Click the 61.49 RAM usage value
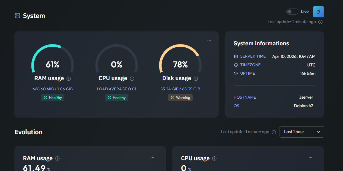This screenshot has height=171, width=343. [x=34, y=168]
